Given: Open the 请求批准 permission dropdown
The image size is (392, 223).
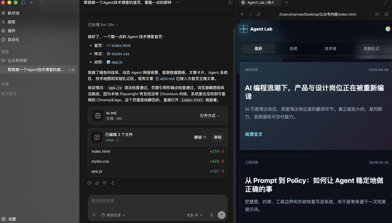Looking at the screenshot, I should (113, 215).
